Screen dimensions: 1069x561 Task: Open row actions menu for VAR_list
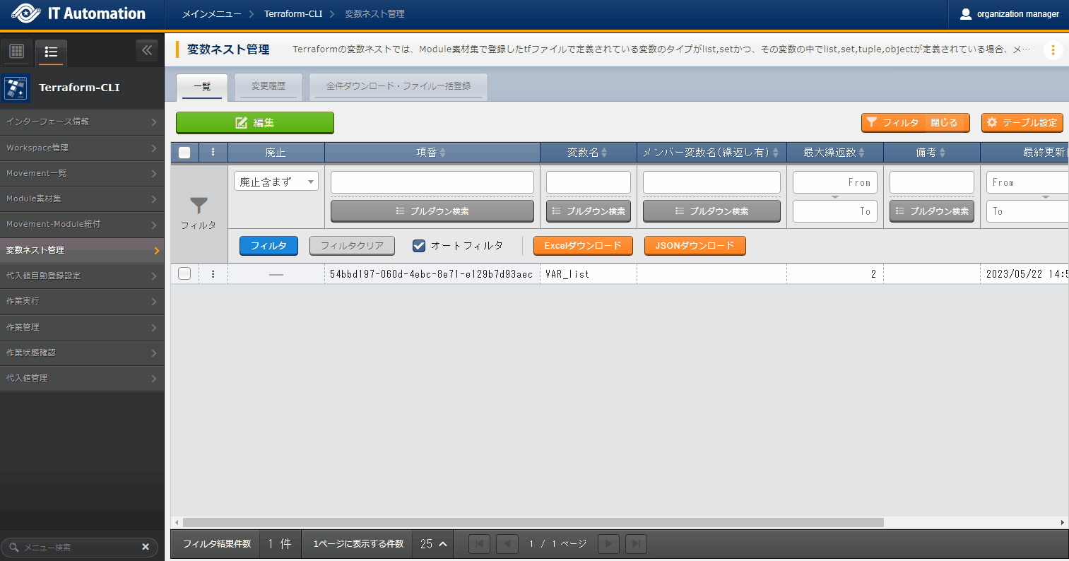coord(213,274)
